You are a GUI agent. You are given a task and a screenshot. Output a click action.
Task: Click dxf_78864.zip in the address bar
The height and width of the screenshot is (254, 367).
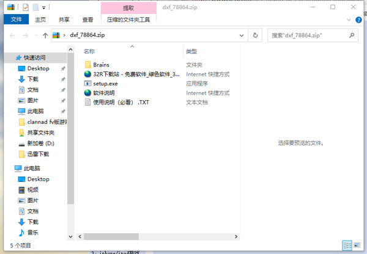[87, 35]
